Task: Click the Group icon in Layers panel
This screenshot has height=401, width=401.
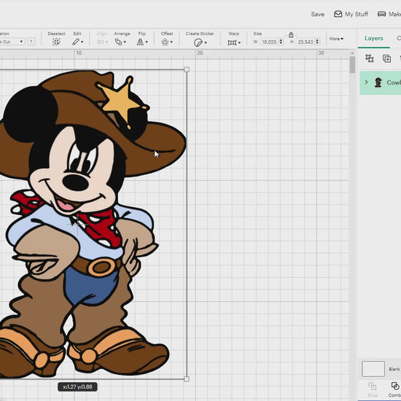Action: click(370, 58)
